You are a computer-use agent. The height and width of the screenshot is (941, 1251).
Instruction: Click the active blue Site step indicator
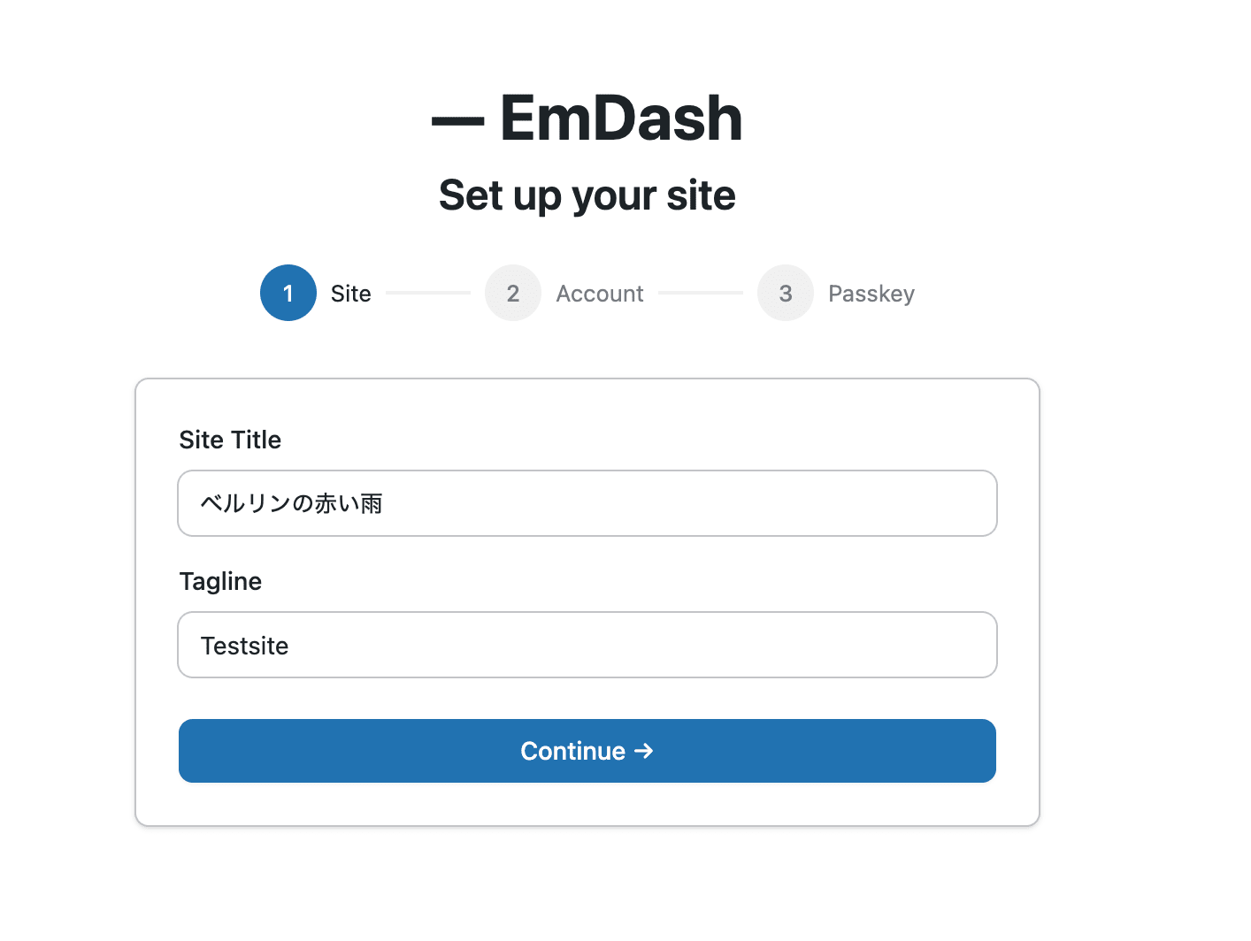288,293
